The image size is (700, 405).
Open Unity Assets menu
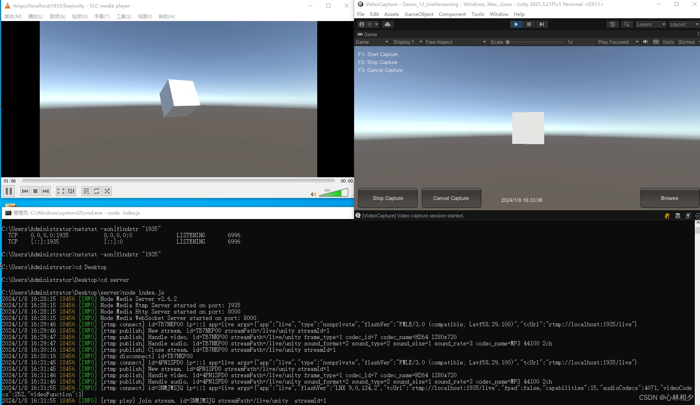click(392, 14)
